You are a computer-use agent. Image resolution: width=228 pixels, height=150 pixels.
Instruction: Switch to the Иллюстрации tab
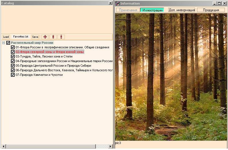point(152,10)
